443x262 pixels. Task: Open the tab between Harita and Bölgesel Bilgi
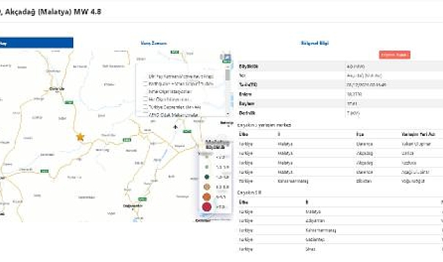point(153,43)
